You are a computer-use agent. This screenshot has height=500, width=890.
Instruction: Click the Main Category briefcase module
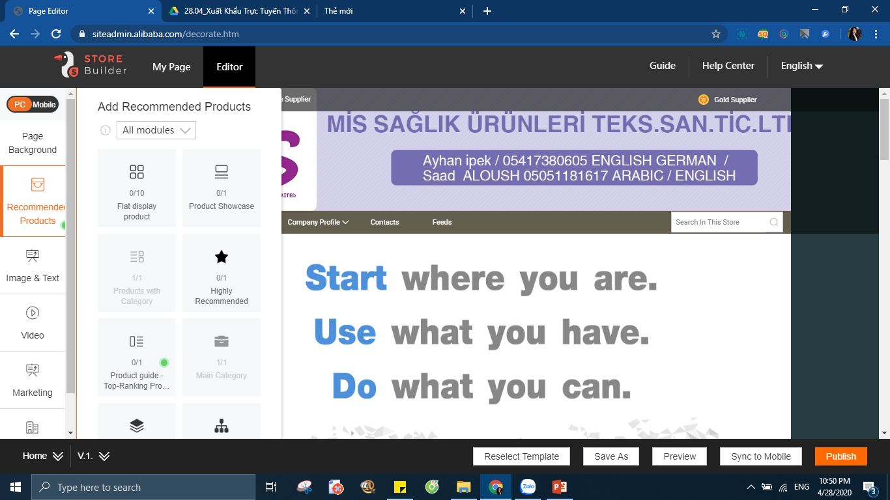pyautogui.click(x=222, y=357)
